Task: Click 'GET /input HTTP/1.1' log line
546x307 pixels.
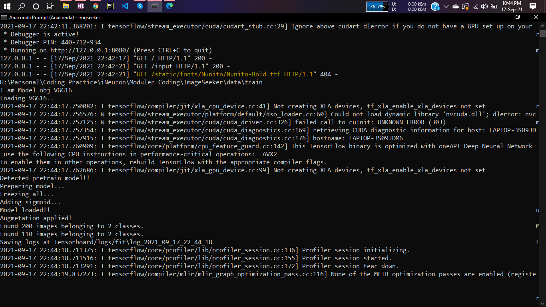Action: tap(115, 66)
